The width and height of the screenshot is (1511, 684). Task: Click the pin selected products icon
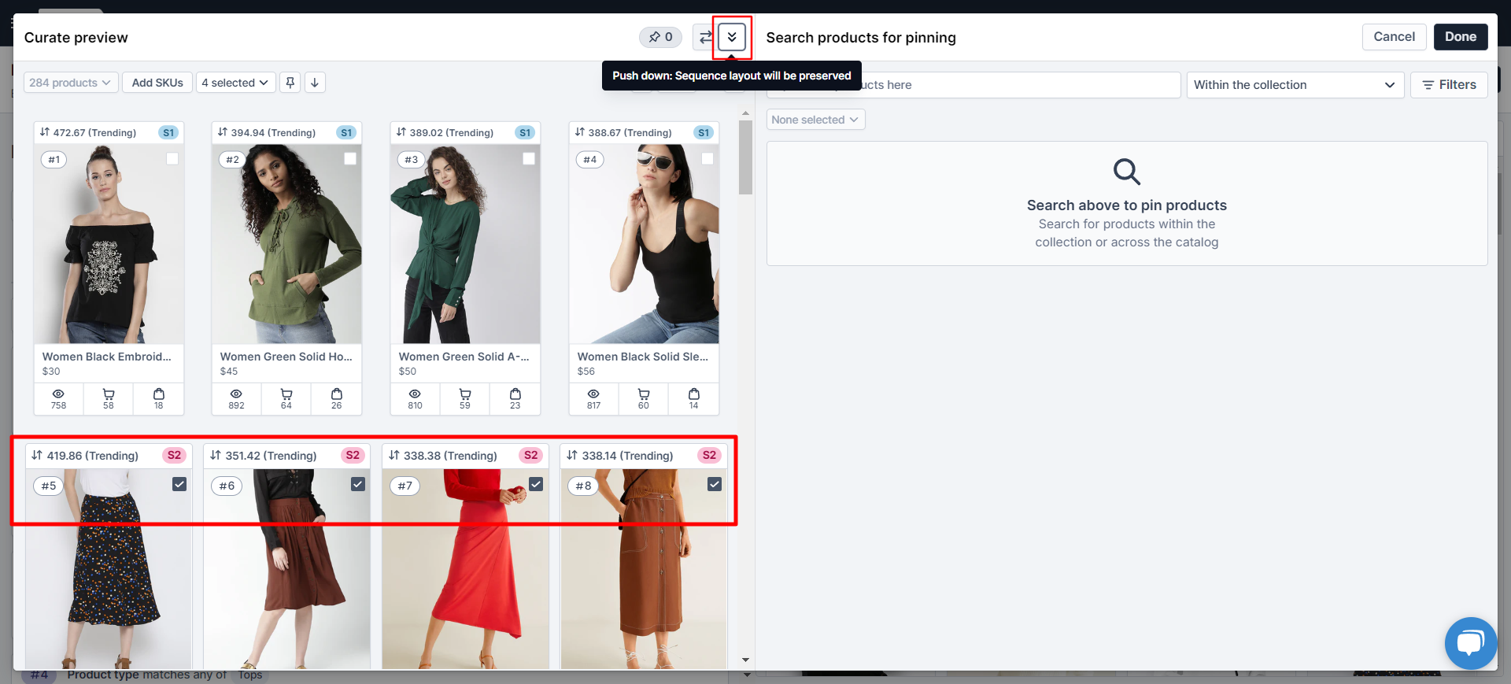(290, 83)
